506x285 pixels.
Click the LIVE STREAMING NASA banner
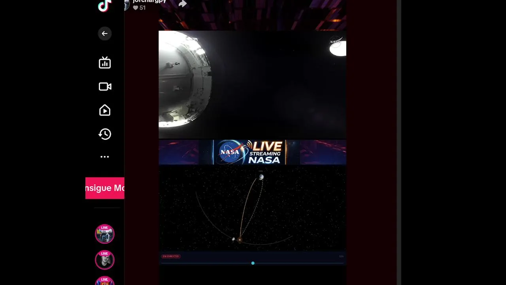click(249, 152)
